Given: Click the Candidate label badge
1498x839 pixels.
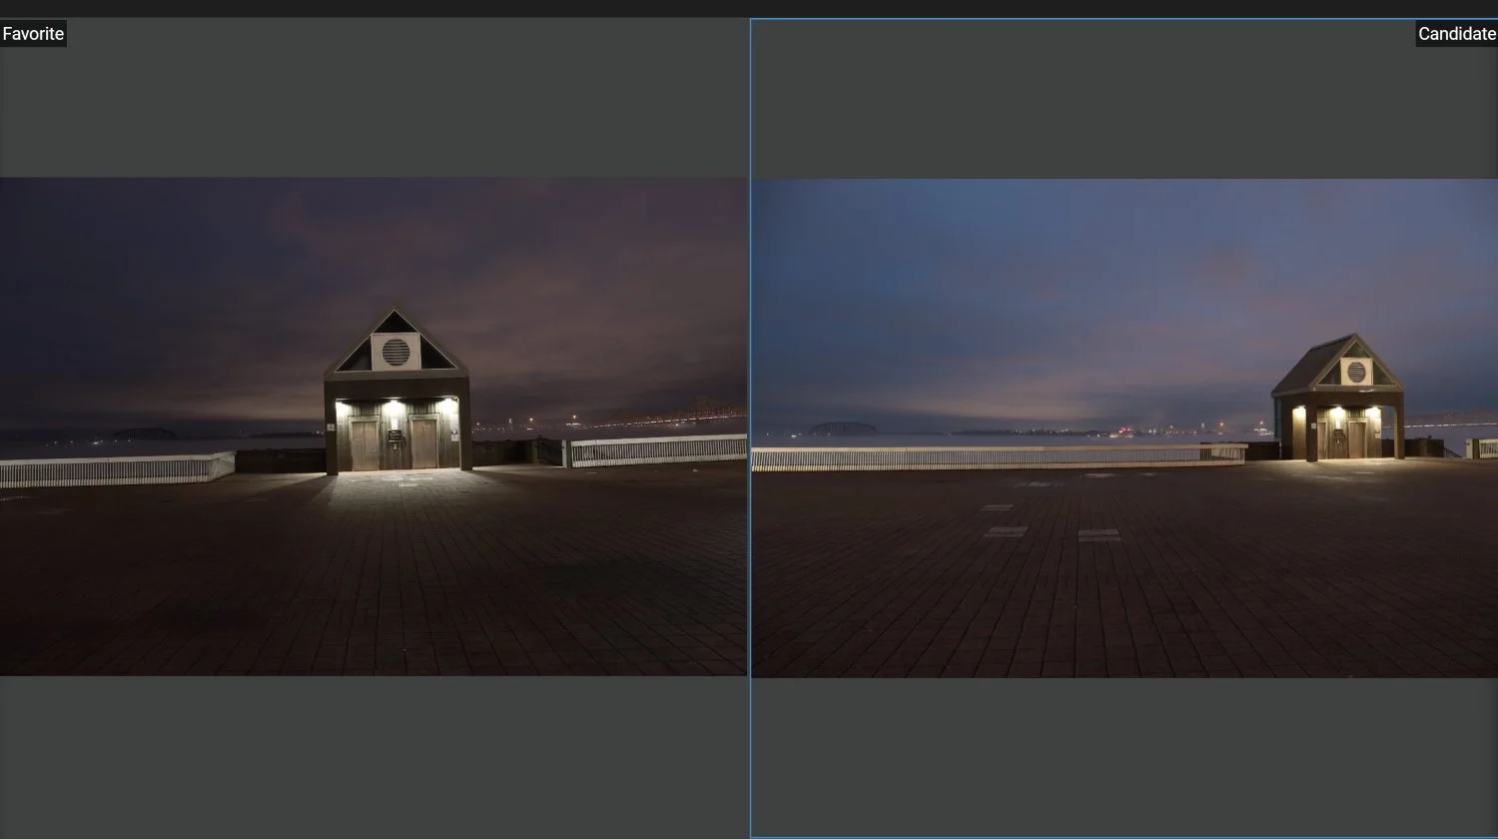Looking at the screenshot, I should (x=1456, y=33).
